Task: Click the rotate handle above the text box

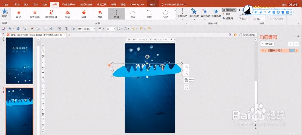Action: coord(147,57)
